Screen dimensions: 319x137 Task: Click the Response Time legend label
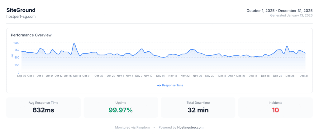click(x=173, y=85)
